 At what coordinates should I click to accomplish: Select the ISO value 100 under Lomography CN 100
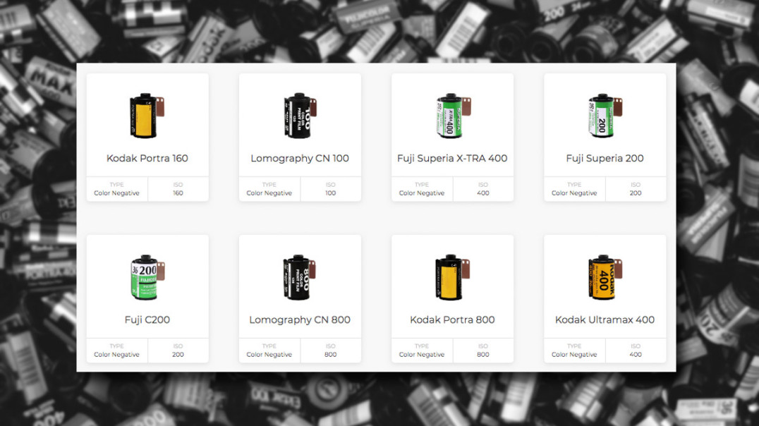331,193
